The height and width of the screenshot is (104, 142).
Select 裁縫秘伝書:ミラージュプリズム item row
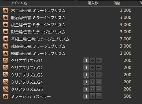pyautogui.click(x=67, y=46)
